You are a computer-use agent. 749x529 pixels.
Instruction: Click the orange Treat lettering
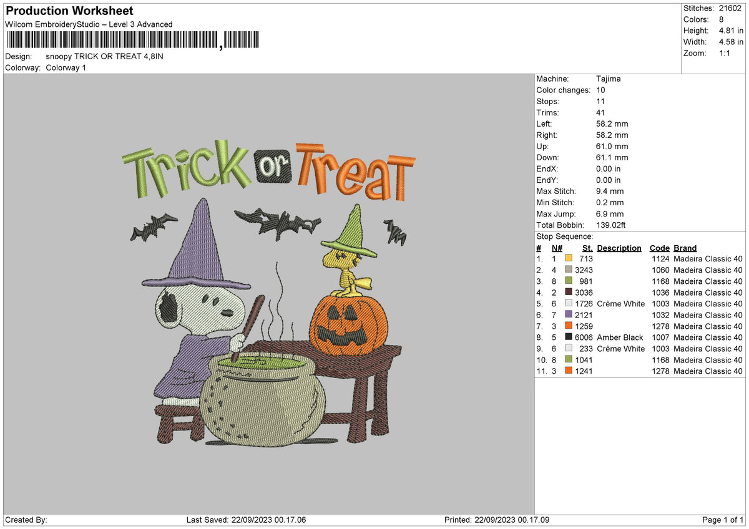pyautogui.click(x=356, y=171)
